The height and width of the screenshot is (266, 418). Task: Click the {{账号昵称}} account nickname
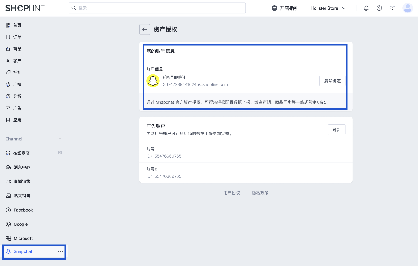tap(174, 77)
